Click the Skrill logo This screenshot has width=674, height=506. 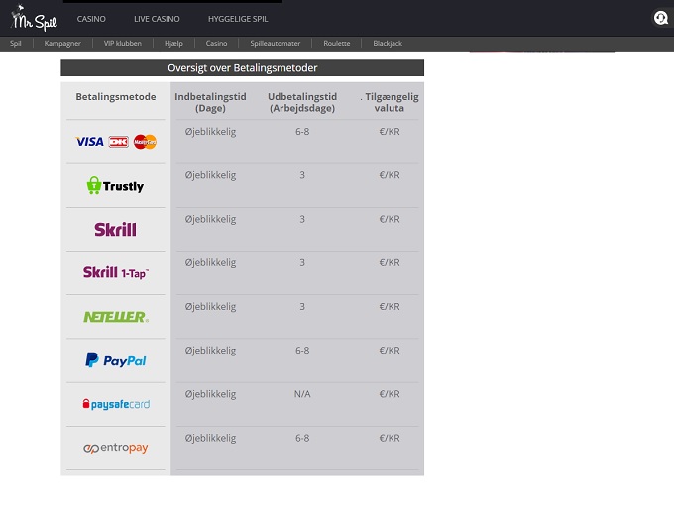116,229
